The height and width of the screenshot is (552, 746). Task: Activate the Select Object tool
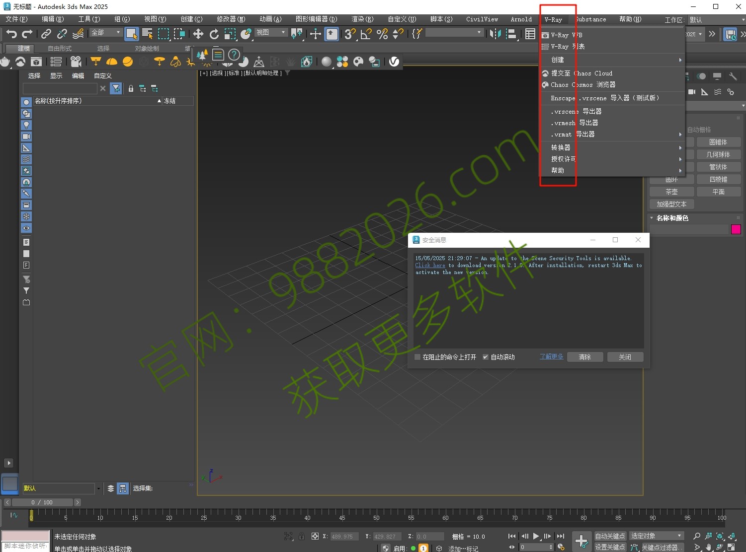pos(132,34)
